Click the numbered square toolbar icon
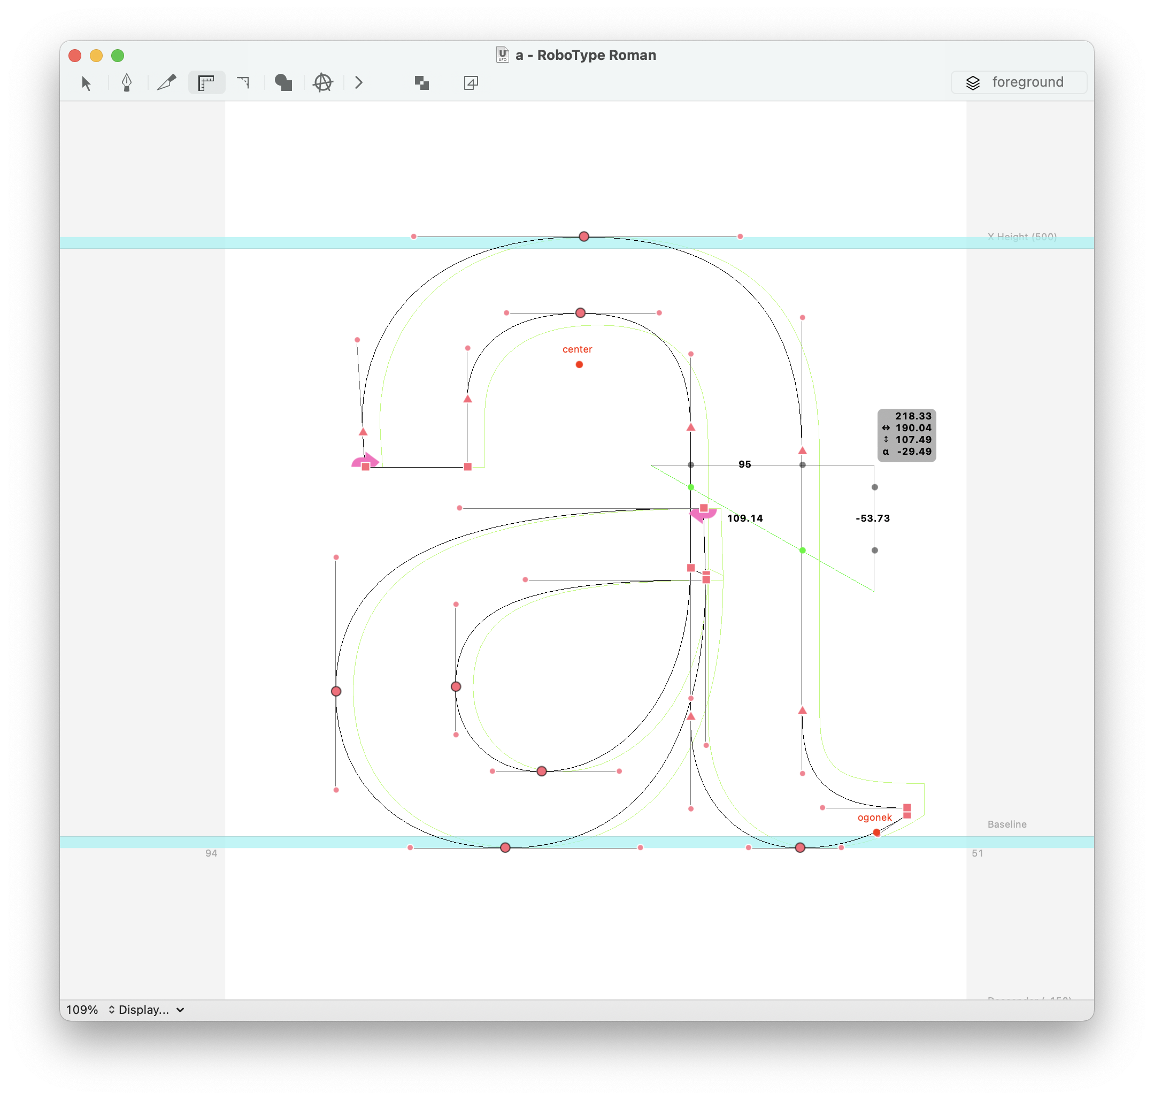This screenshot has height=1100, width=1154. point(471,83)
